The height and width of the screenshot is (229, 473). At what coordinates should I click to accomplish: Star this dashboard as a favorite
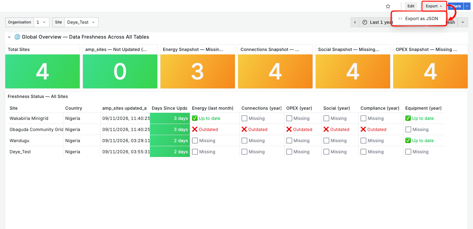388,6
